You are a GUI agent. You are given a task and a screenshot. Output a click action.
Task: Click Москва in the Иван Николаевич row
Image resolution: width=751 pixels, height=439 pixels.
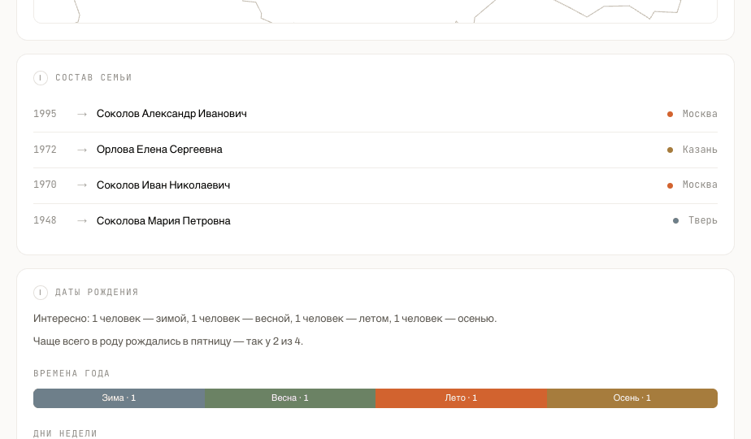(x=700, y=185)
